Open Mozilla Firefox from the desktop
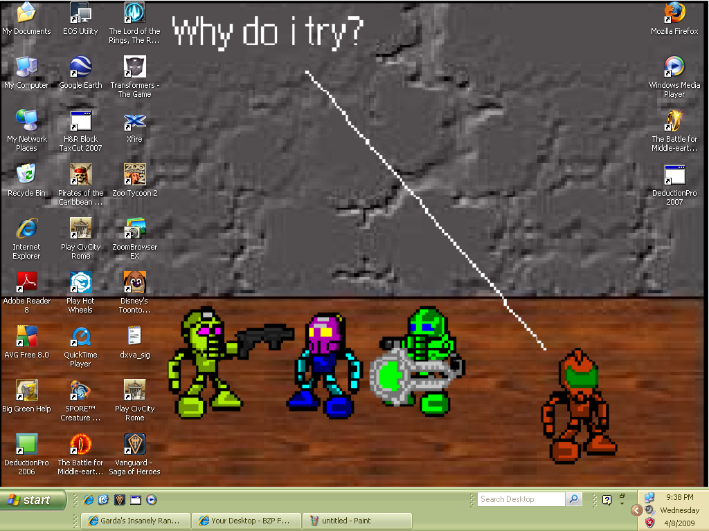Image resolution: width=709 pixels, height=531 pixels. coord(674,12)
